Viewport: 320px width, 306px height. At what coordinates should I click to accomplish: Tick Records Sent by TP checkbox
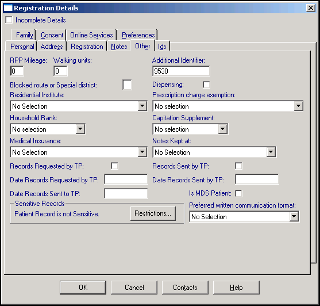[x=238, y=166]
